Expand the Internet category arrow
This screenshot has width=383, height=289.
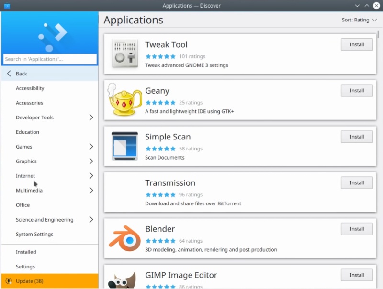click(x=91, y=176)
